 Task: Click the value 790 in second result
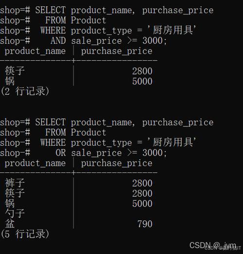tap(145, 224)
